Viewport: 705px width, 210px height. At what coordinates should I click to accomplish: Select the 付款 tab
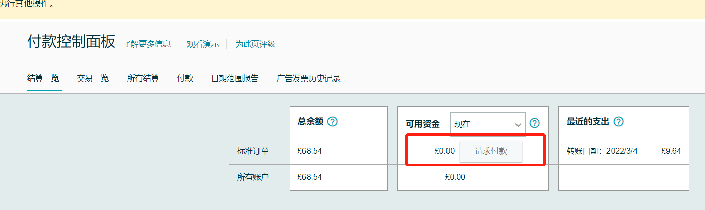[x=185, y=78]
